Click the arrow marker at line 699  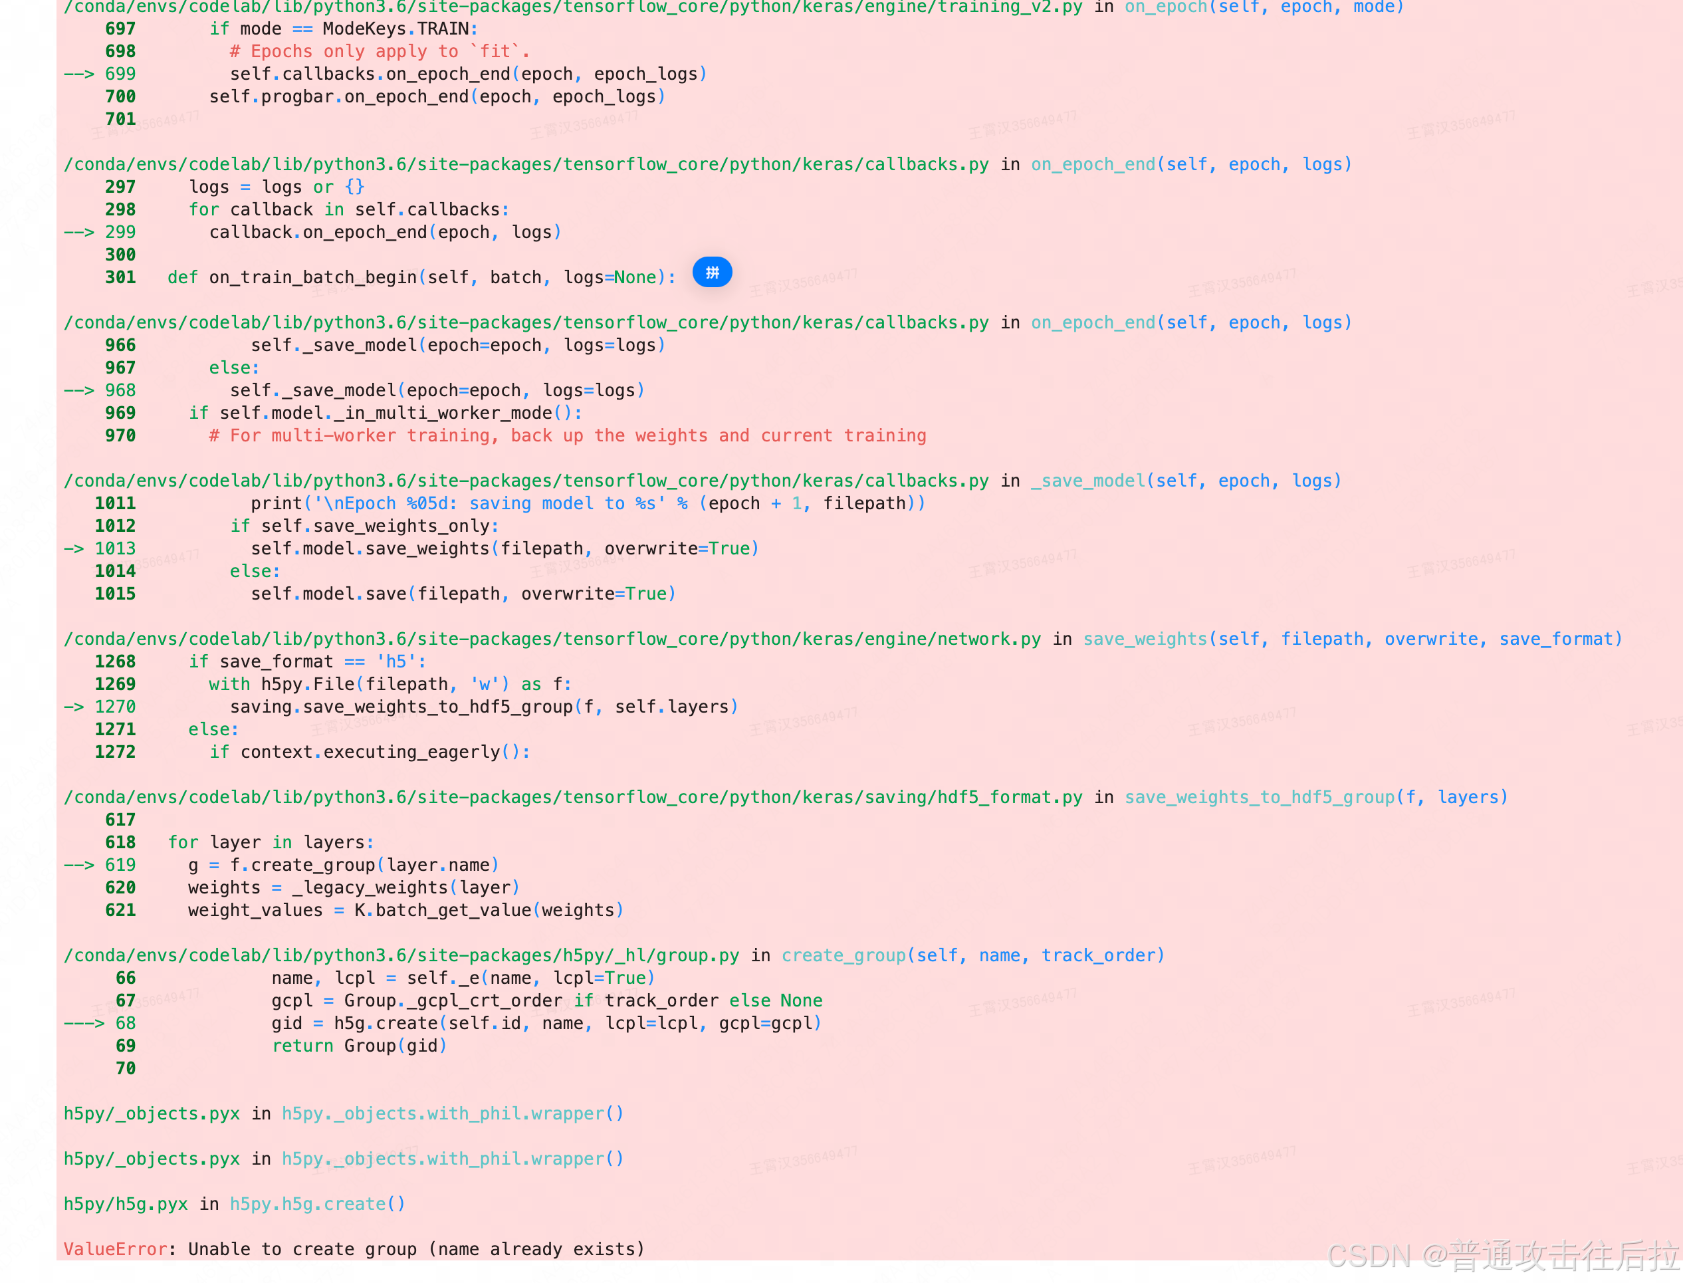pyautogui.click(x=78, y=74)
